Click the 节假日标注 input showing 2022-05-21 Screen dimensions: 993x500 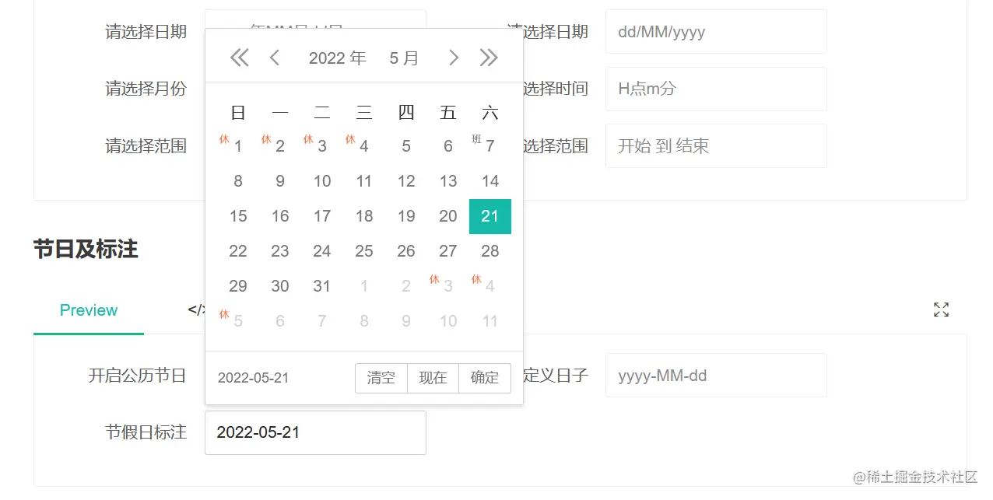point(315,432)
